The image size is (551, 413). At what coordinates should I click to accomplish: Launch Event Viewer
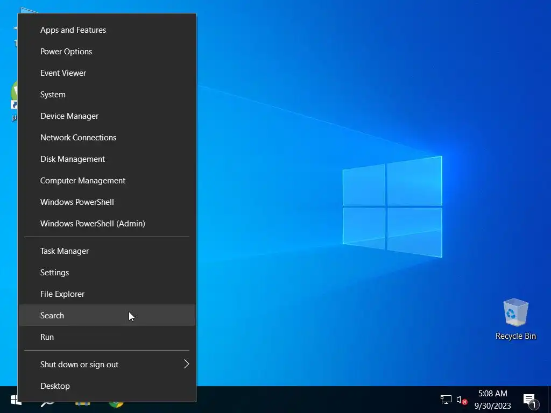(x=107, y=73)
